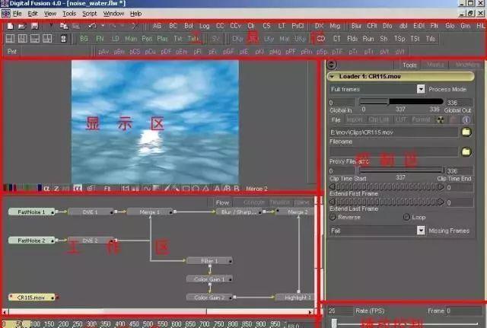Click the radioactive icon in Loader tabs
487x328 pixels.
441,119
